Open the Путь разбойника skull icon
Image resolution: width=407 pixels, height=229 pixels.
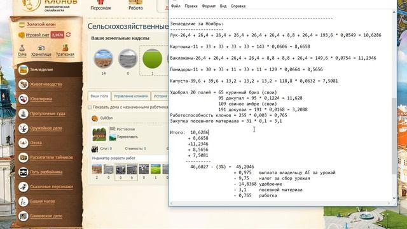23,172
